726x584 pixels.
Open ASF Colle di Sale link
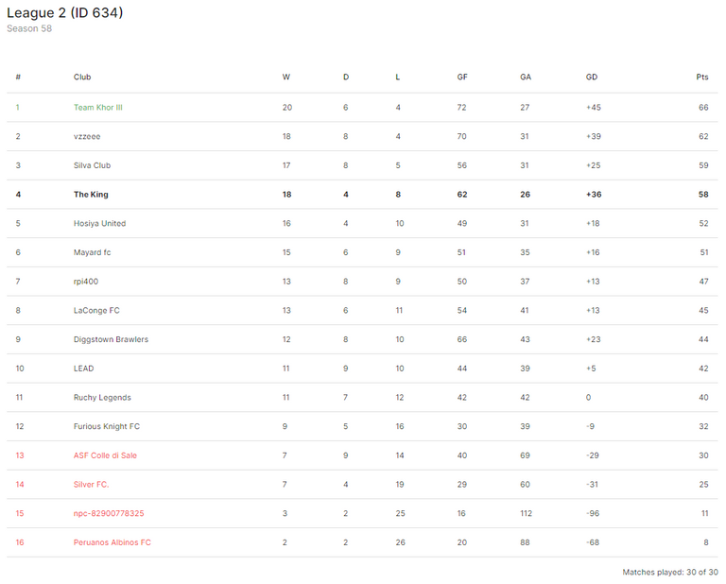(x=105, y=455)
